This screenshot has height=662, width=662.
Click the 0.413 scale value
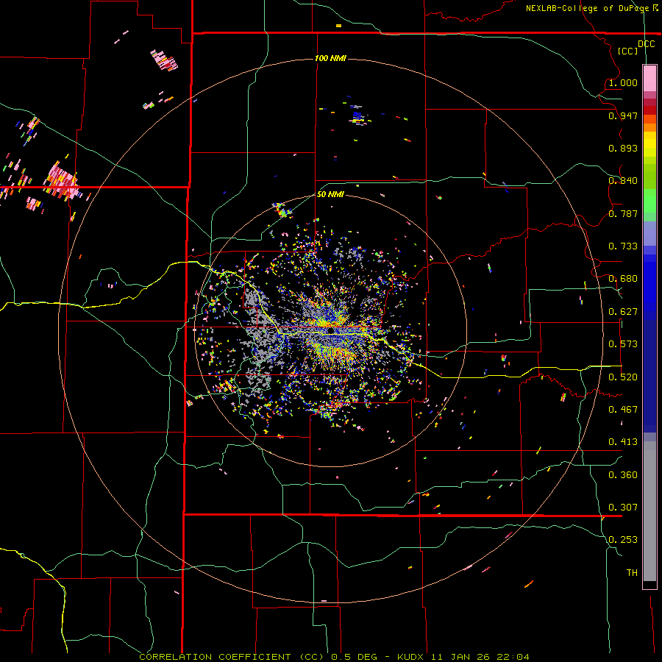pyautogui.click(x=623, y=442)
